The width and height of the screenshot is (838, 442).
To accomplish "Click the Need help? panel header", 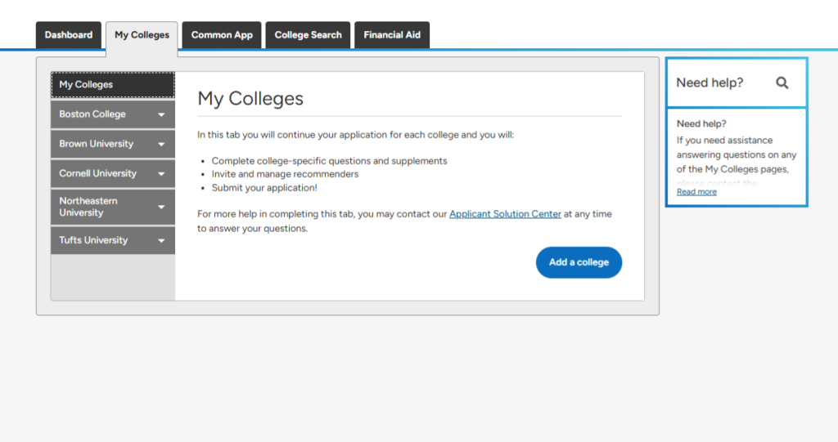I will (x=710, y=83).
